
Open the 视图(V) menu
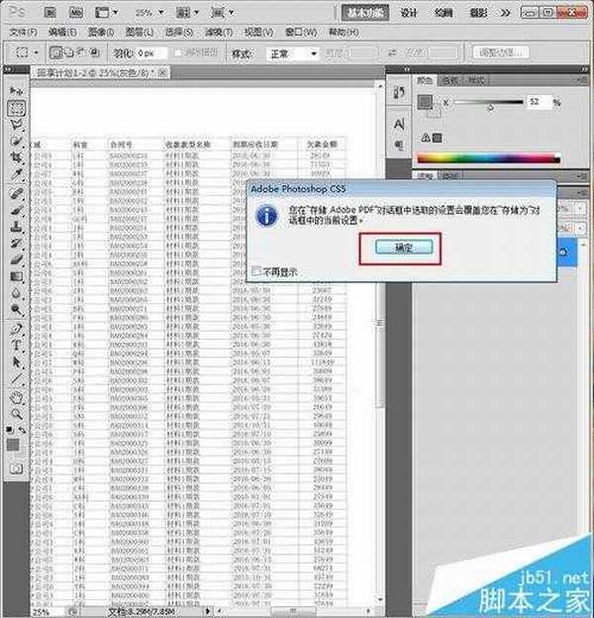258,32
